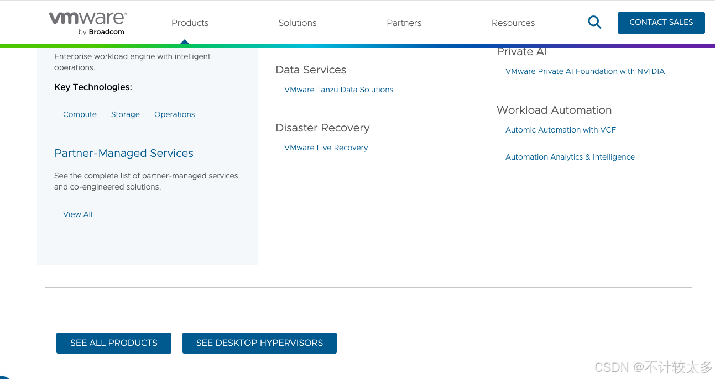The width and height of the screenshot is (715, 379).
Task: Open VMware Tanzu Data Solutions link
Action: [x=338, y=90]
